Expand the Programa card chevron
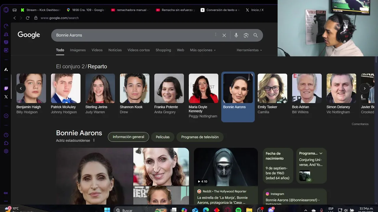 click(321, 153)
